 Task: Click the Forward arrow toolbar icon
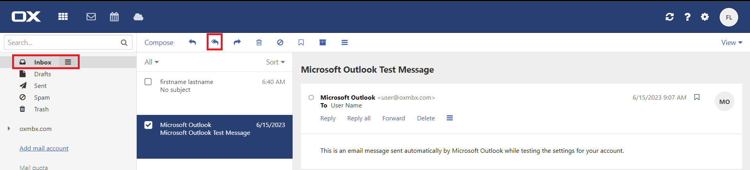[237, 42]
